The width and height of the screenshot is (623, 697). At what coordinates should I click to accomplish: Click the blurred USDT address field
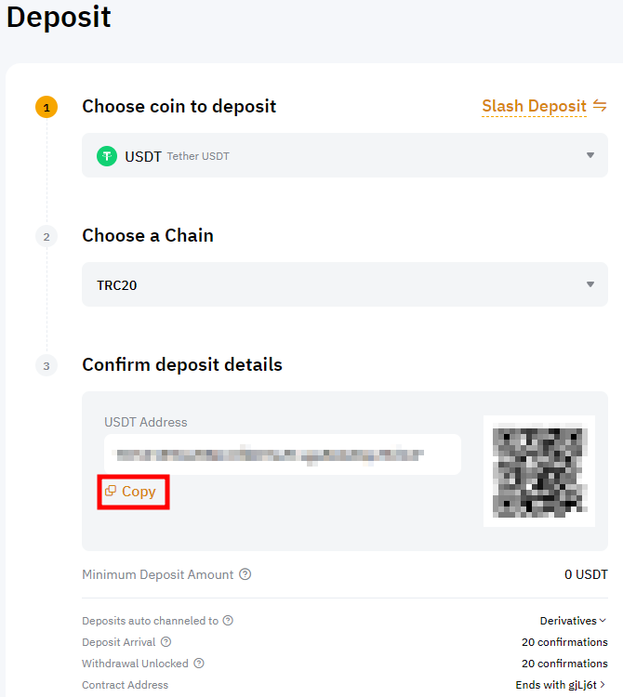(283, 454)
